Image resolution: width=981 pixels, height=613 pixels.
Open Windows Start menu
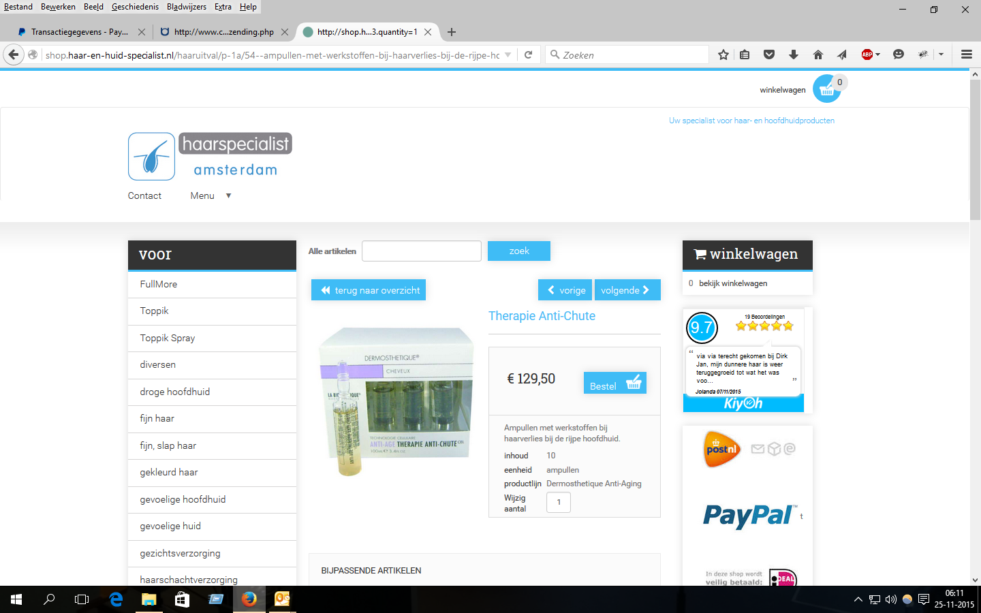[x=16, y=599]
